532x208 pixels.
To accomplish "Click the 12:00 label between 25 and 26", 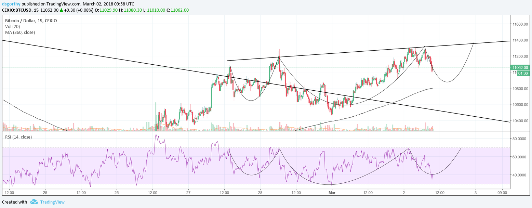I will [x=81, y=192].
